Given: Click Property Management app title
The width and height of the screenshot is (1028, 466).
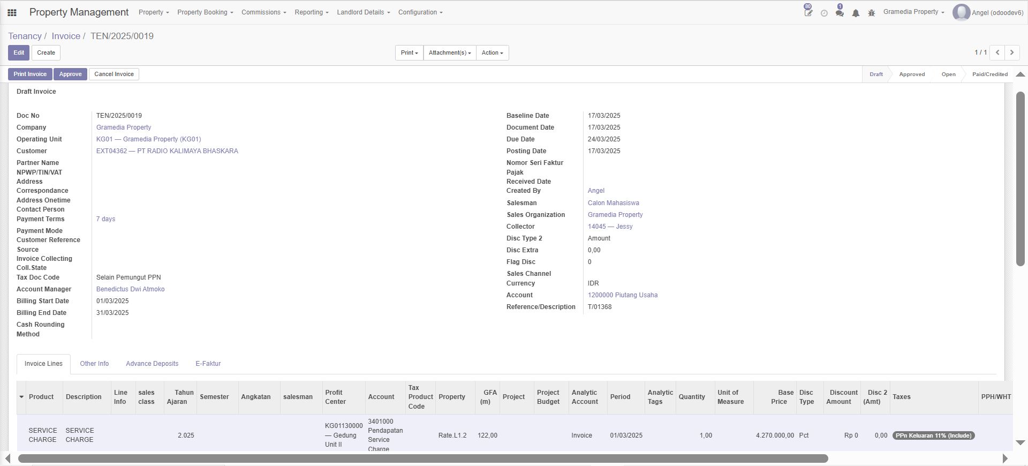Looking at the screenshot, I should click(79, 12).
